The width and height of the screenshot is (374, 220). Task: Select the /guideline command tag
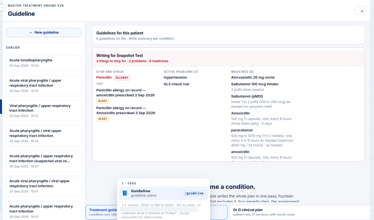point(194,193)
